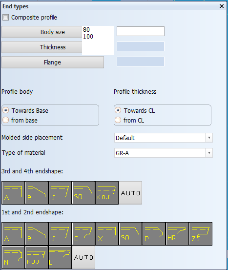Select the X endshape icon

tap(107, 234)
